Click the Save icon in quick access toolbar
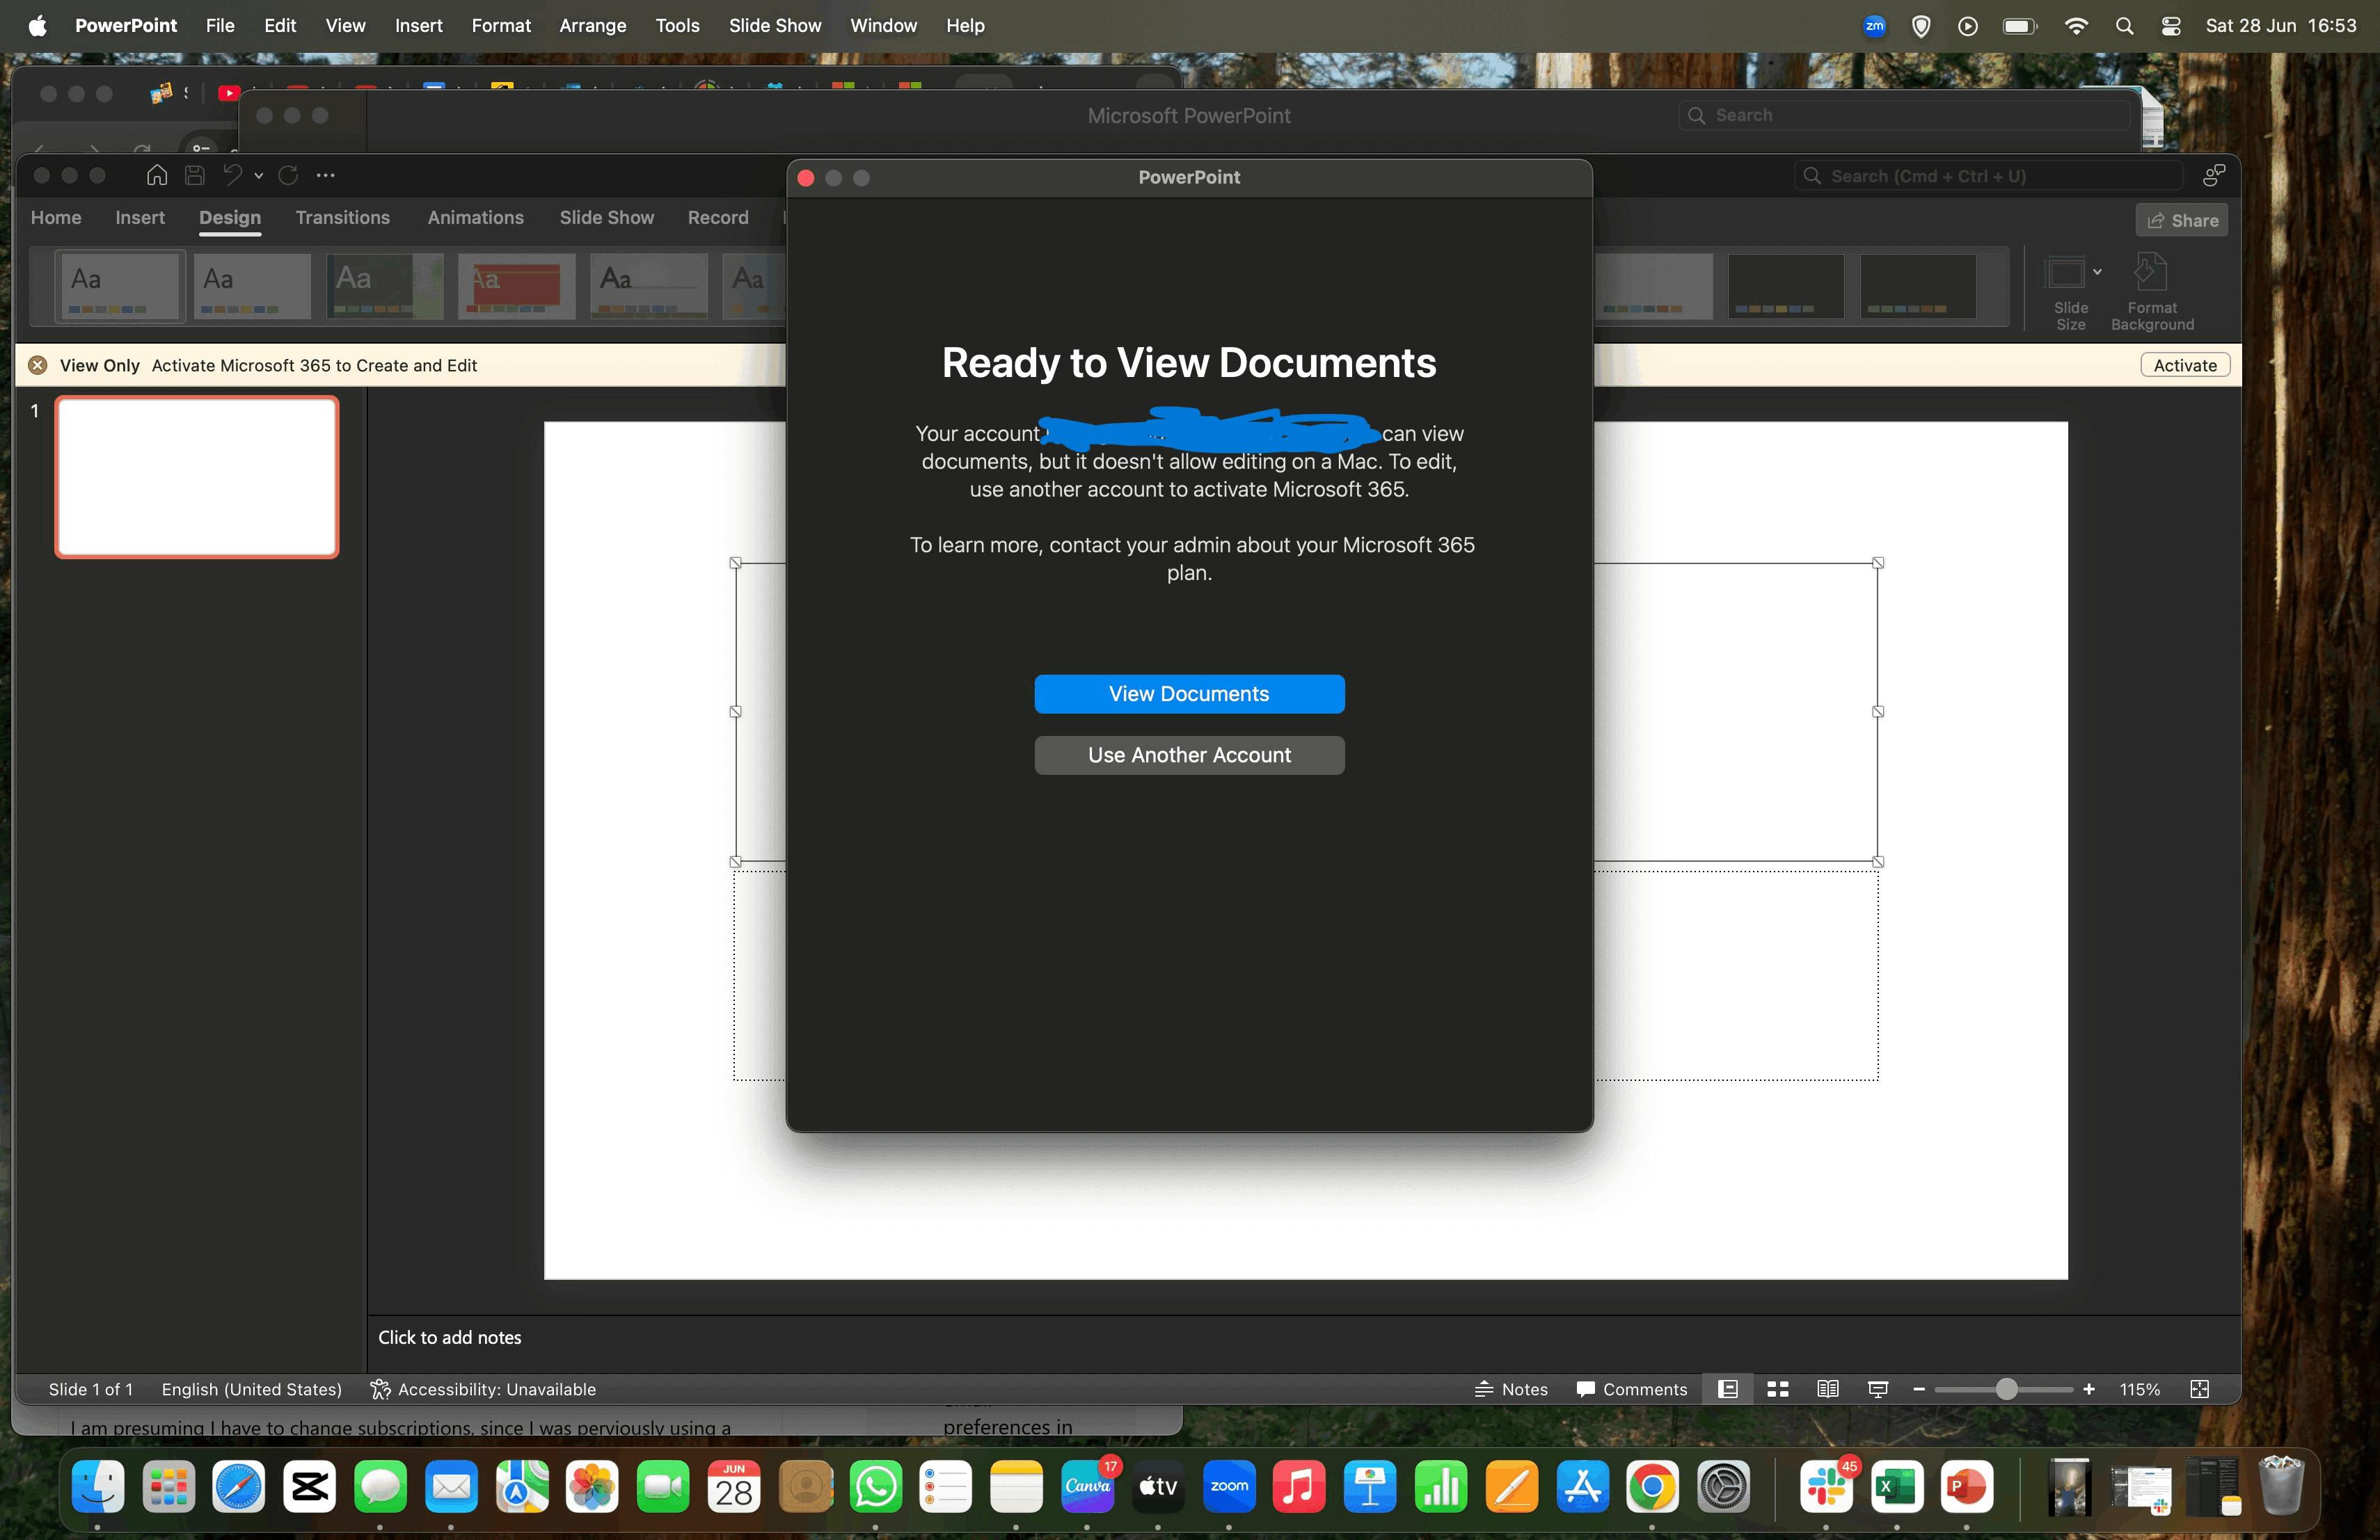Screen dimensions: 2380x1540 coord(195,176)
